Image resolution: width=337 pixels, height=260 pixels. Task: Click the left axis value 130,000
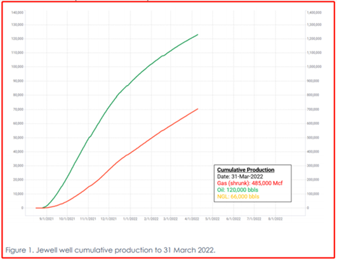point(17,25)
